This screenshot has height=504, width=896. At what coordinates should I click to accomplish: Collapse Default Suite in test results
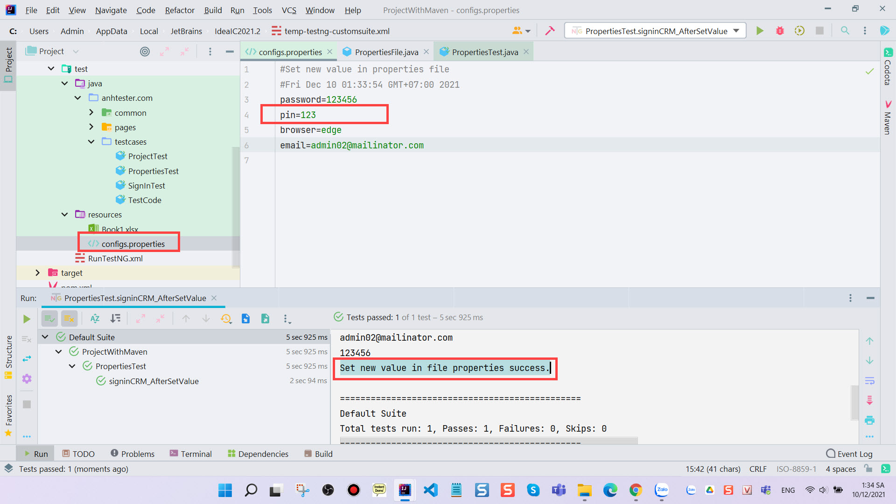(x=45, y=337)
